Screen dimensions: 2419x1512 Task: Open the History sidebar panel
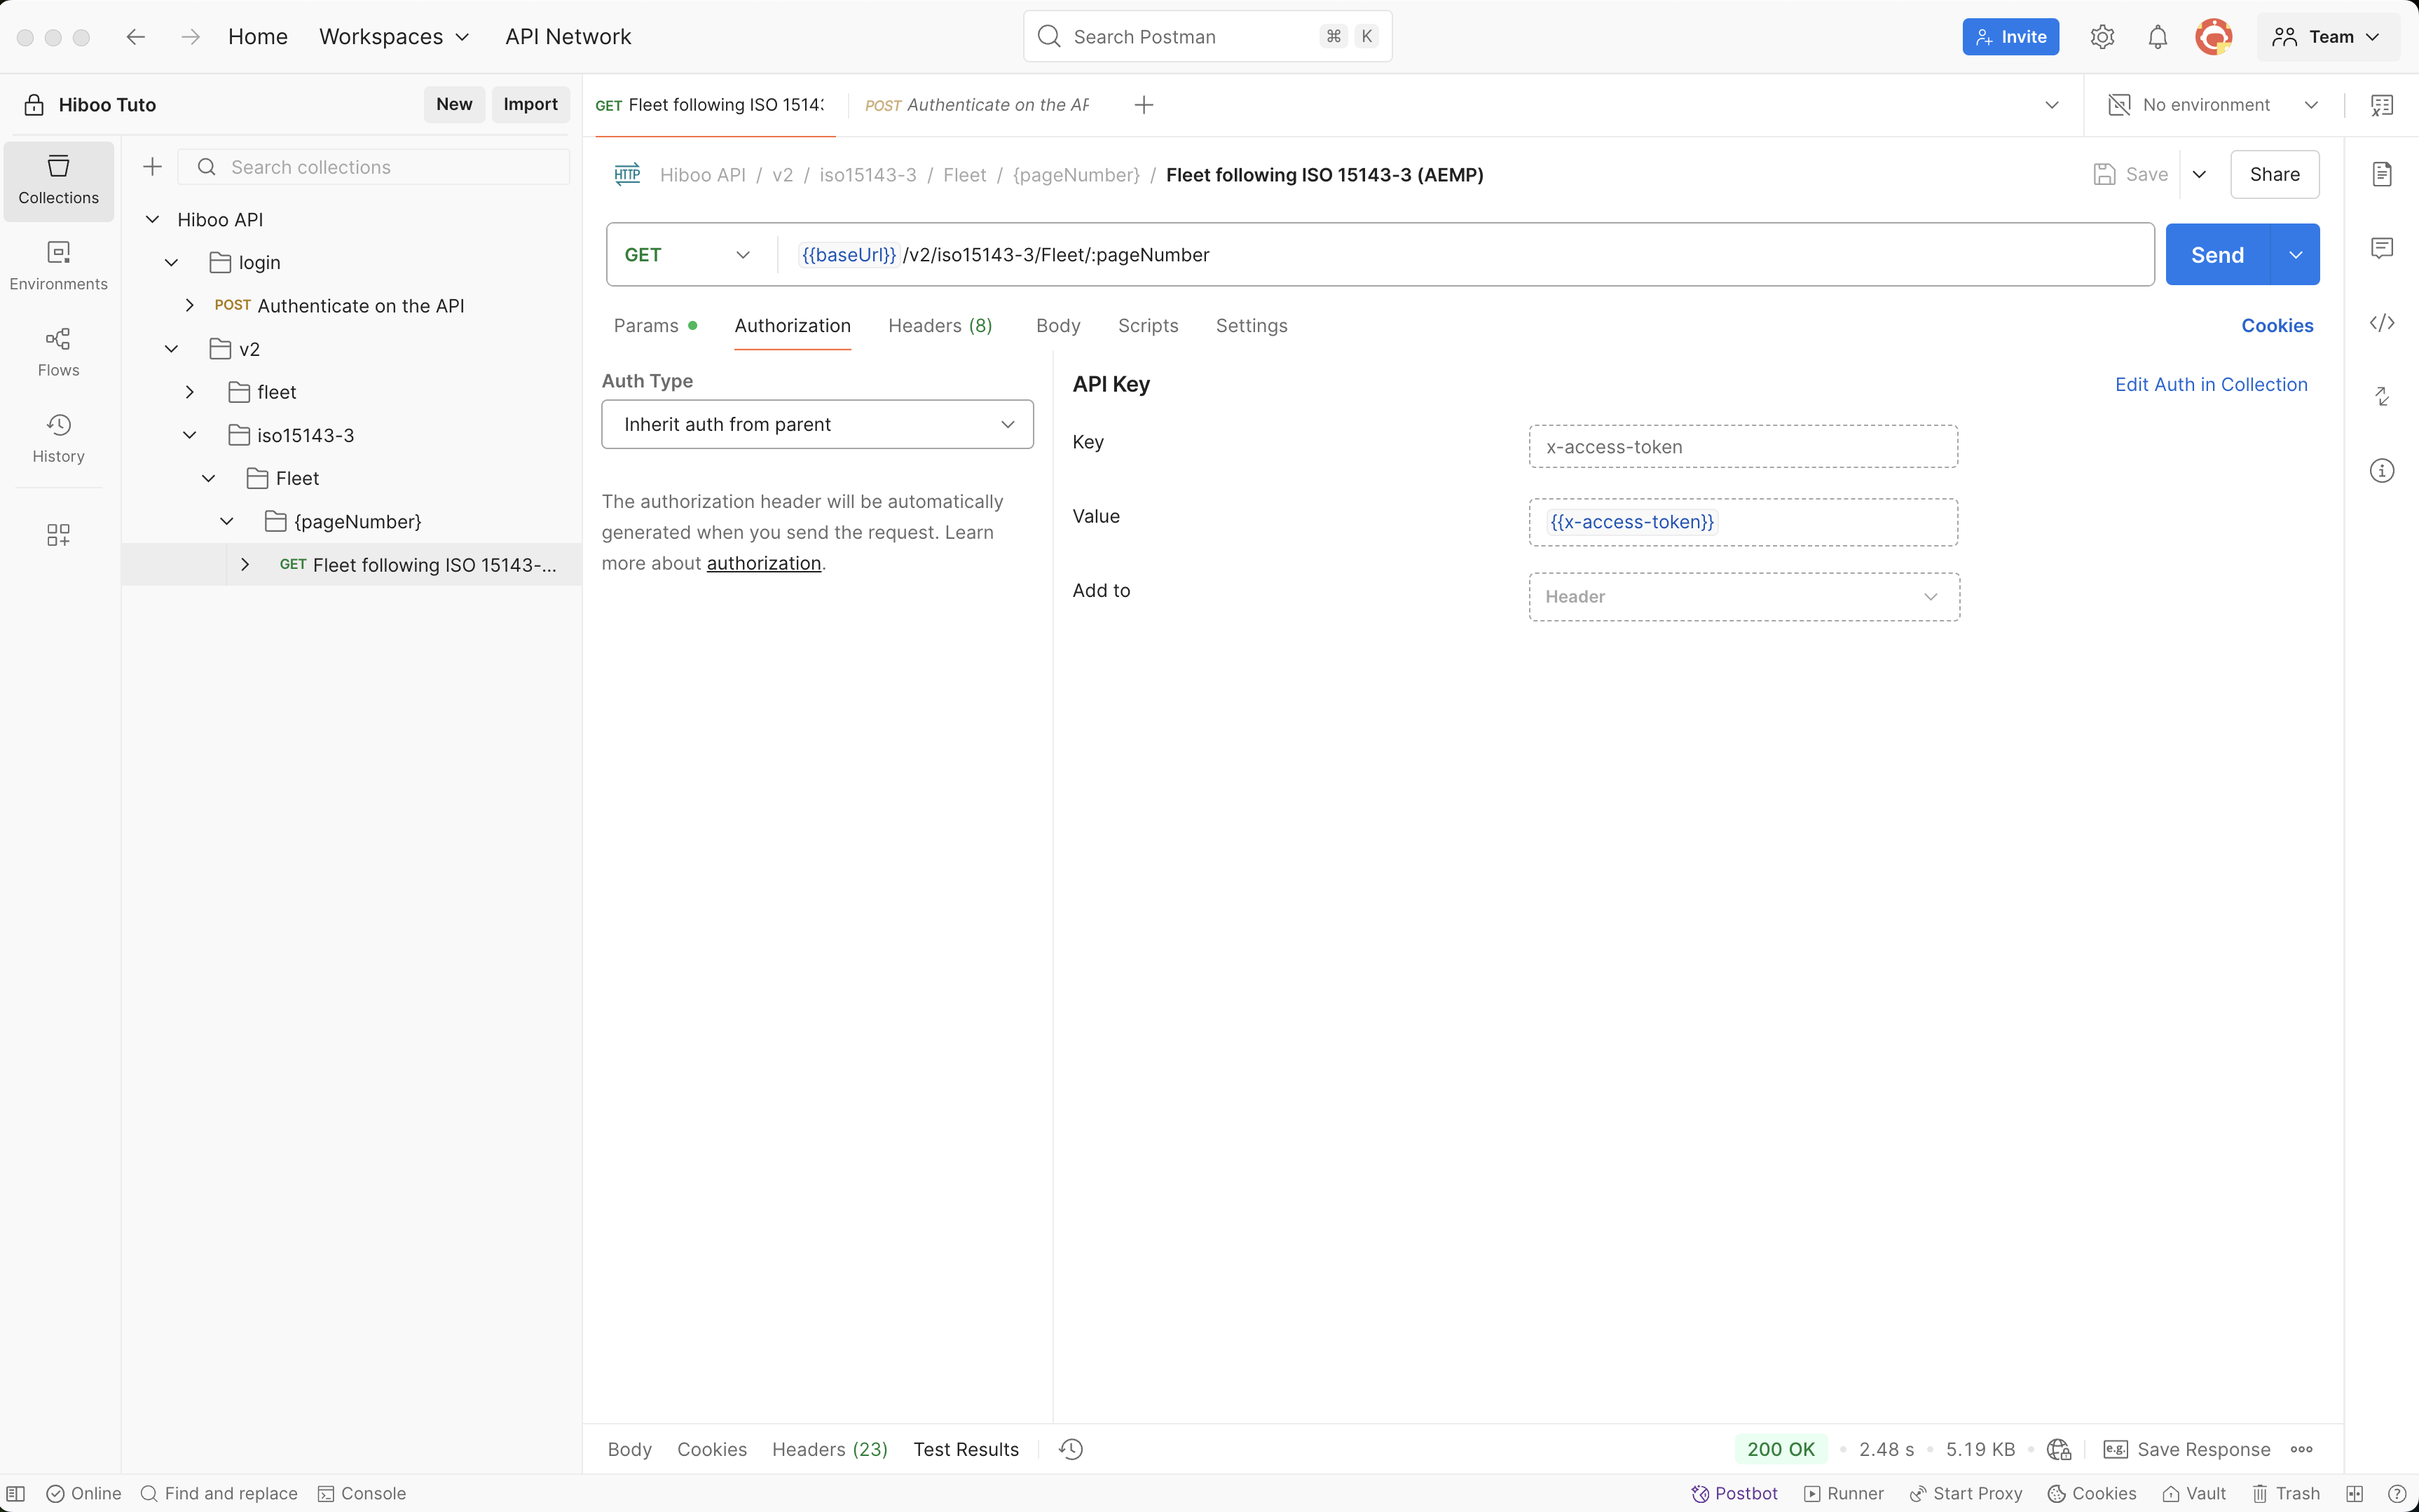point(58,438)
